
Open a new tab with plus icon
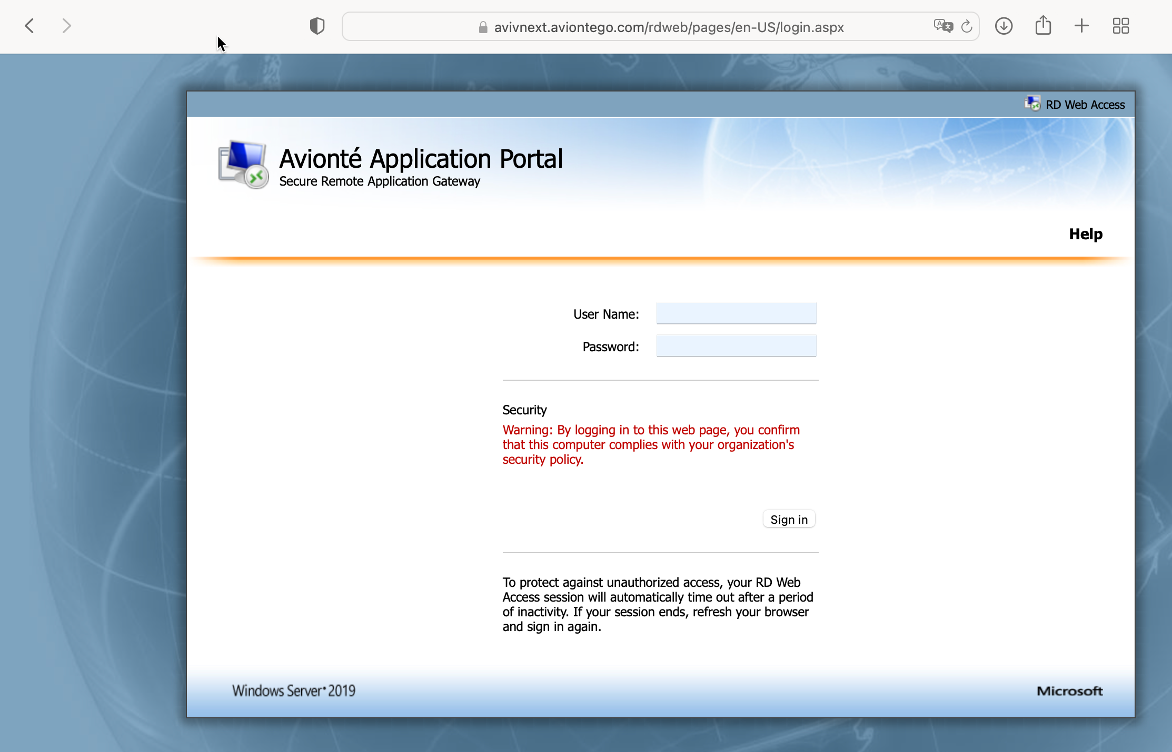tap(1081, 26)
